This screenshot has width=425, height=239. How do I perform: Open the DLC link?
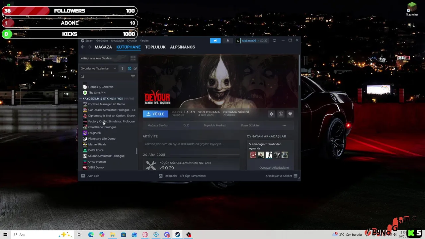tap(186, 125)
